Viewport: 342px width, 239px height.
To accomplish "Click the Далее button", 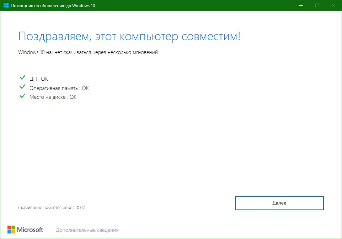I will [x=279, y=203].
